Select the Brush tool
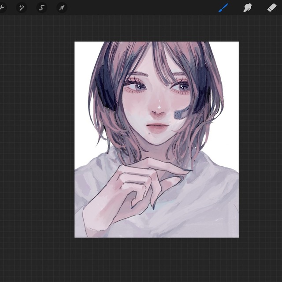 224,7
